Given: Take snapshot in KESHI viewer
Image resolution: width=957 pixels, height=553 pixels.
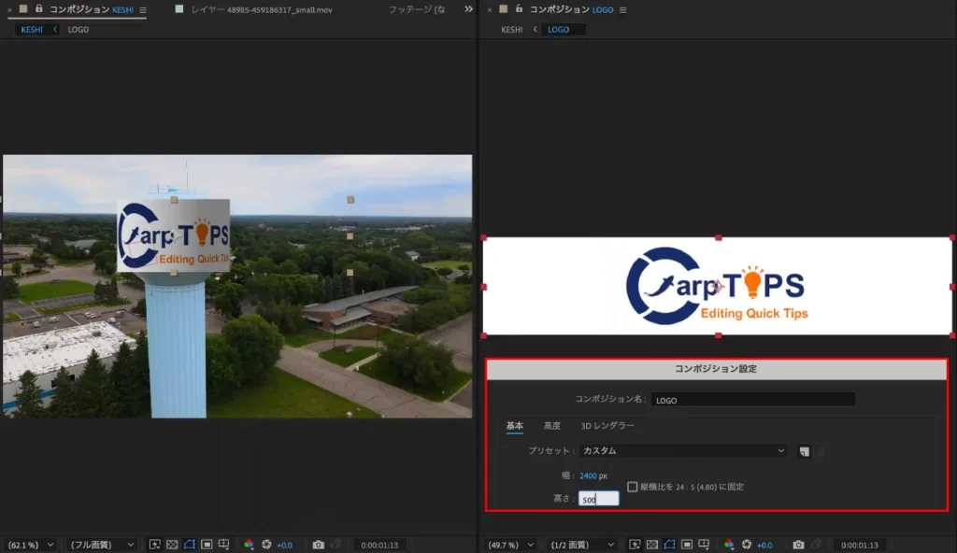Looking at the screenshot, I should (319, 545).
